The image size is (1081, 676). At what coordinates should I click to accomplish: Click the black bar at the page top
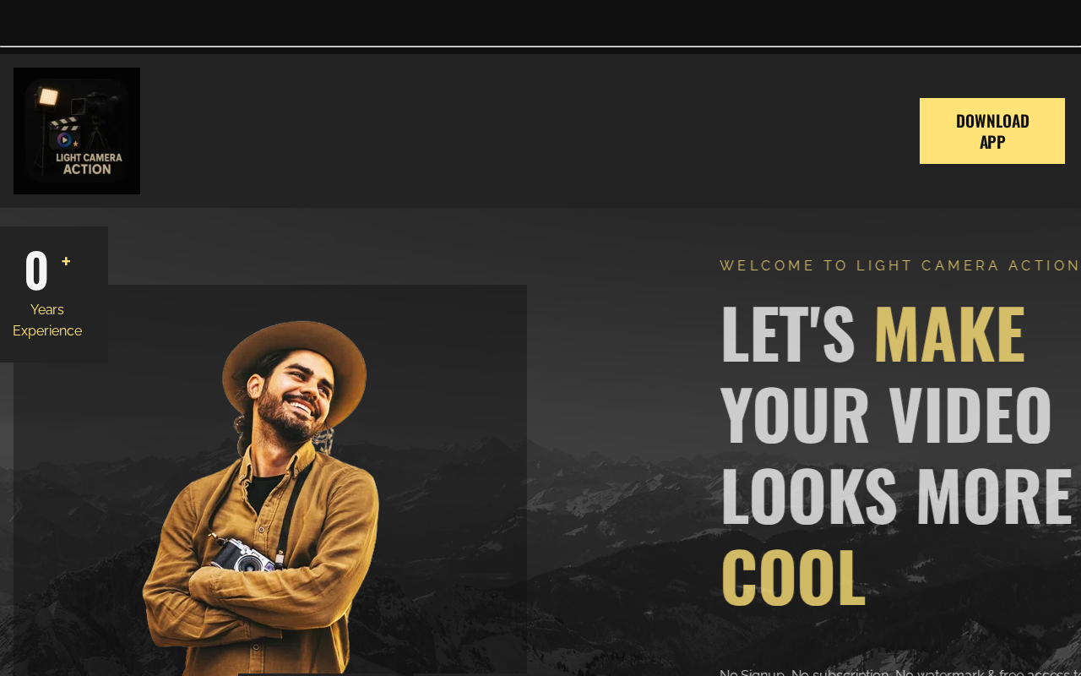[x=540, y=23]
